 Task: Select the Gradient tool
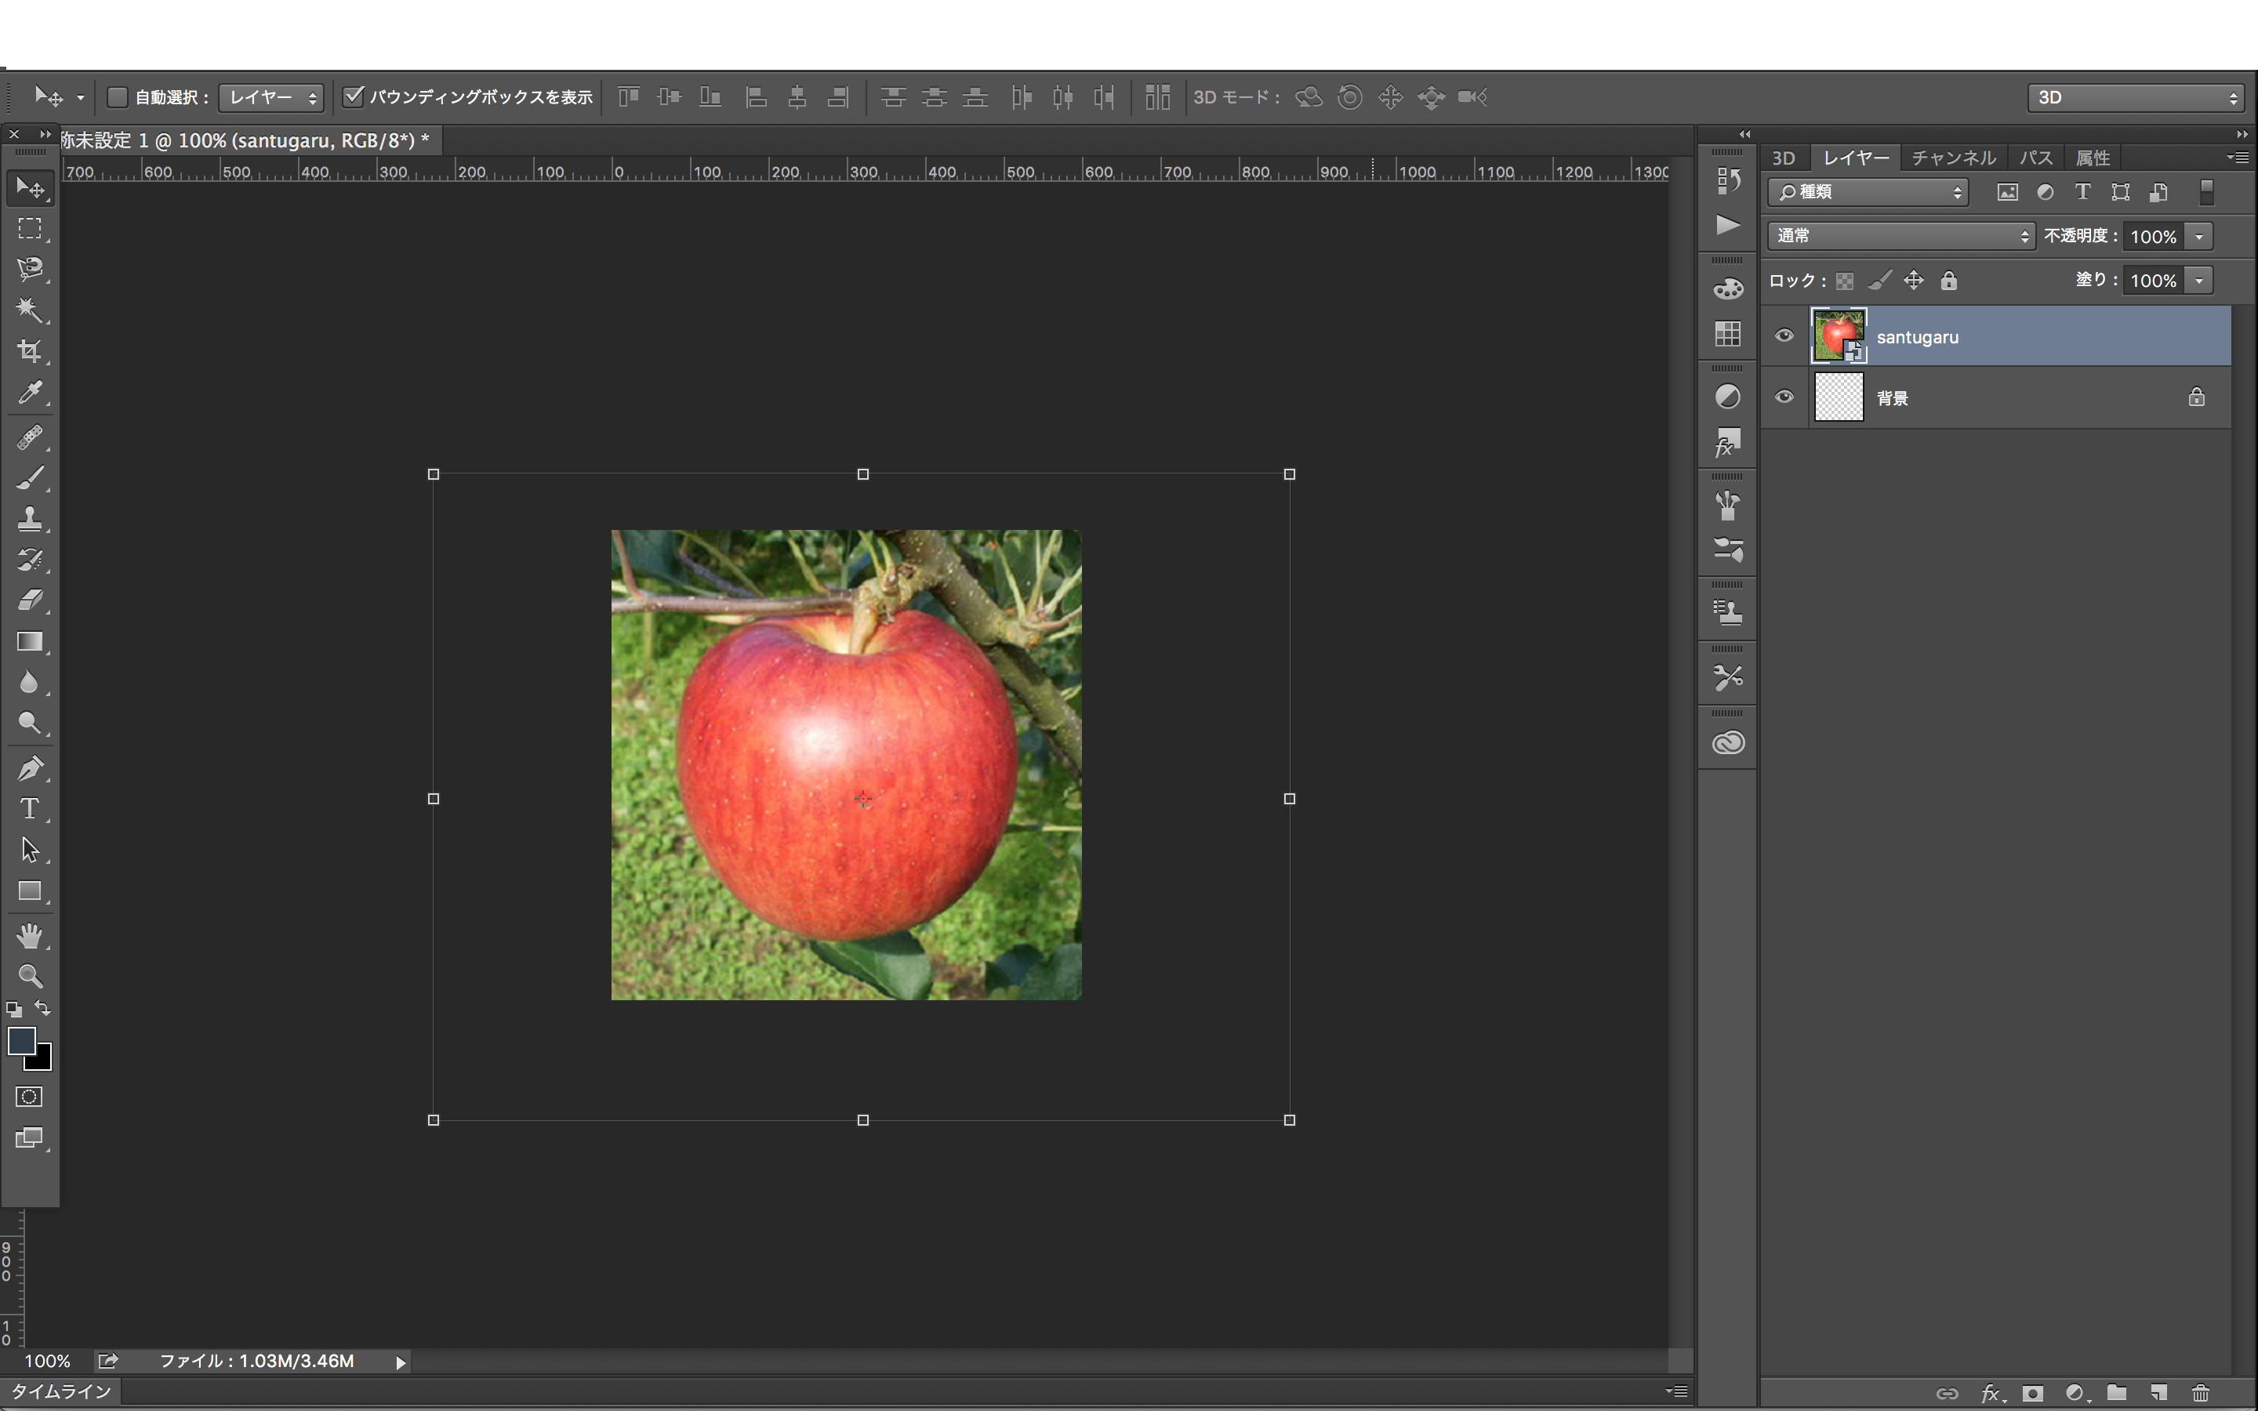30,642
